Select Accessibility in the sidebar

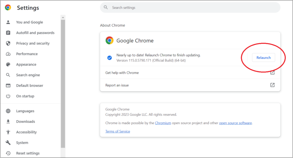click(x=26, y=132)
